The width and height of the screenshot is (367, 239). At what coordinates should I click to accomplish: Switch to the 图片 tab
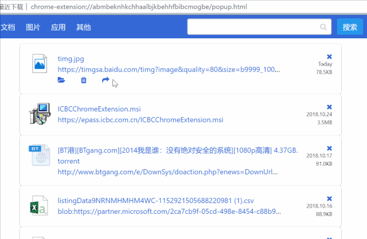[x=33, y=27]
